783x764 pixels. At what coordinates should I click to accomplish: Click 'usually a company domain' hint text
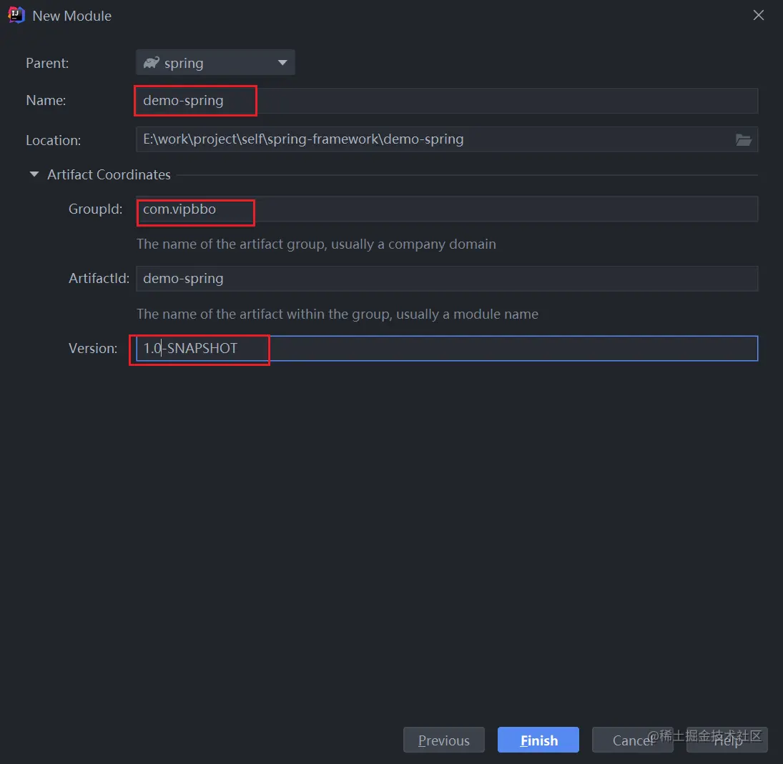(413, 244)
